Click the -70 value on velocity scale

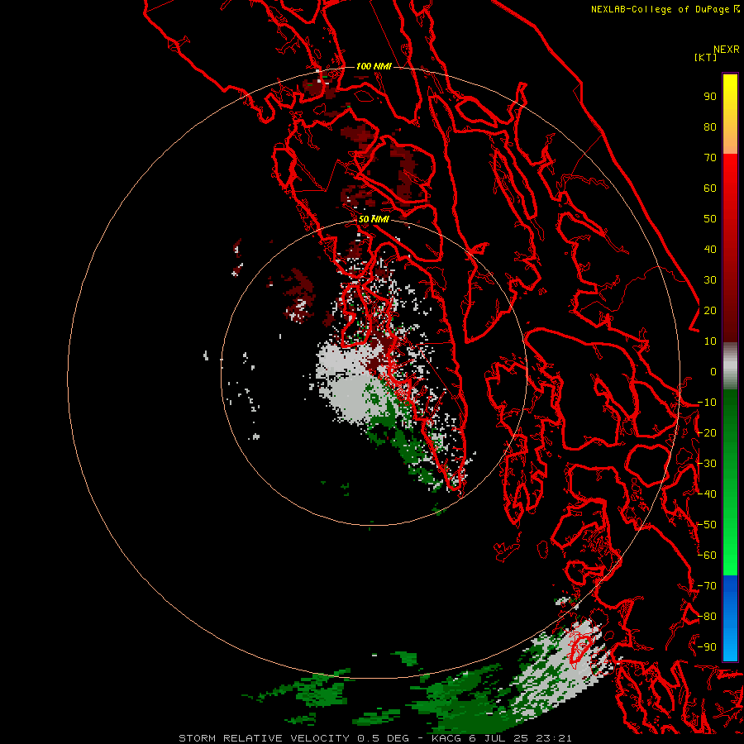coord(707,586)
